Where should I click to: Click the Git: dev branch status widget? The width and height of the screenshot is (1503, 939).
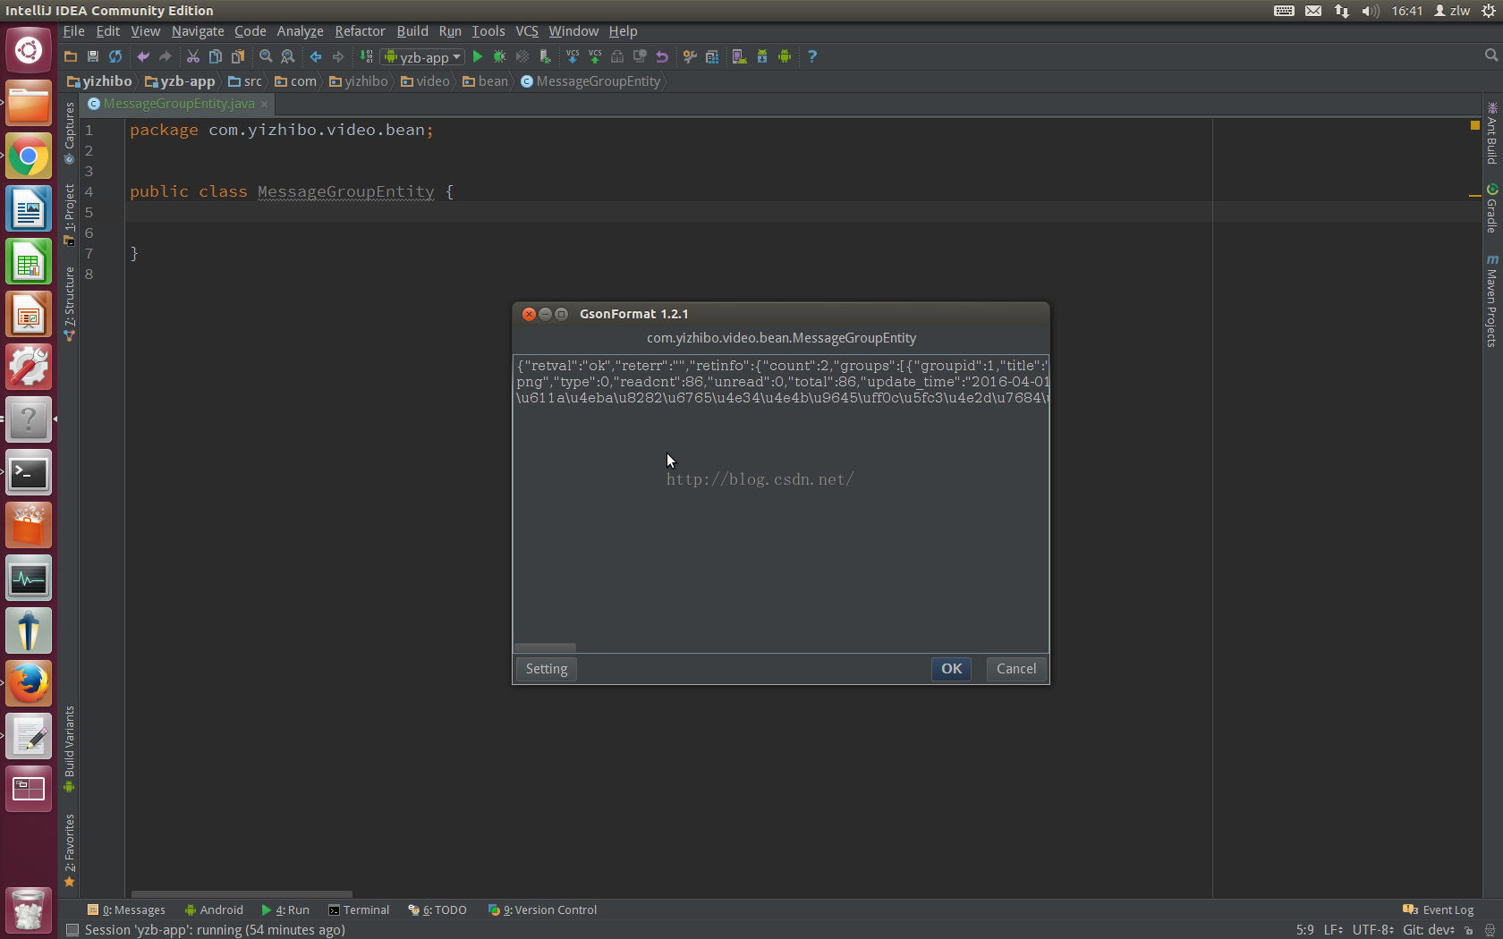(1428, 929)
